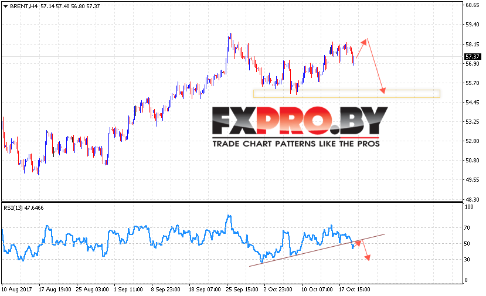
Task: Select price axis label 48.30
Action: point(473,199)
